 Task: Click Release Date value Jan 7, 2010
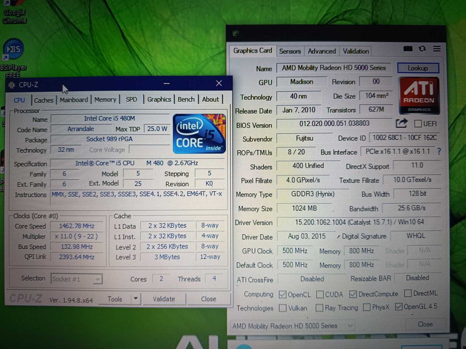coord(299,110)
